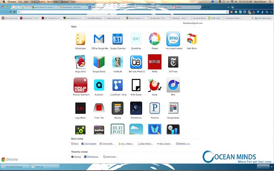
Task: Click the browser reload button
Action: pos(10,12)
